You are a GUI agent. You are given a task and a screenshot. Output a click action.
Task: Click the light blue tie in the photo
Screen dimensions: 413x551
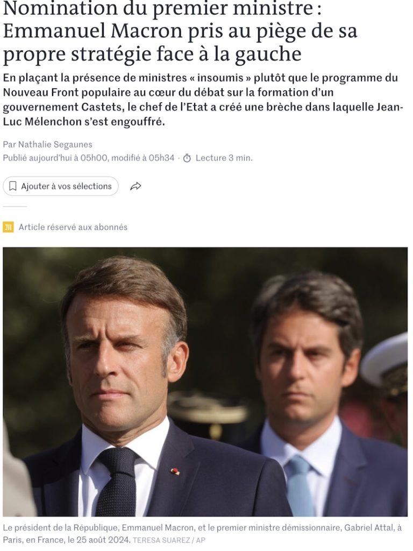pyautogui.click(x=299, y=486)
